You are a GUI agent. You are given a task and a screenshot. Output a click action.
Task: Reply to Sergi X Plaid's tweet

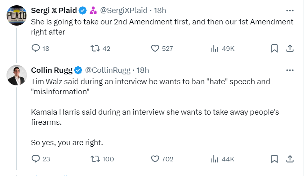(x=36, y=48)
